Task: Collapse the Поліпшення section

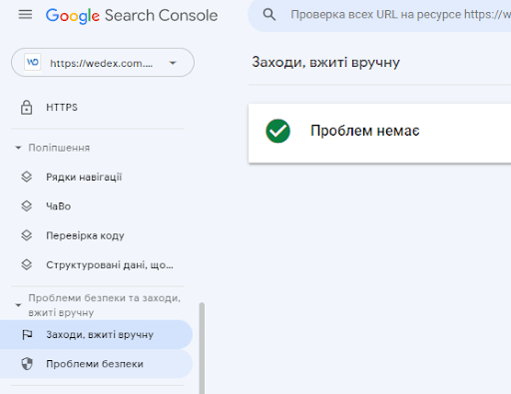Action: (18, 148)
